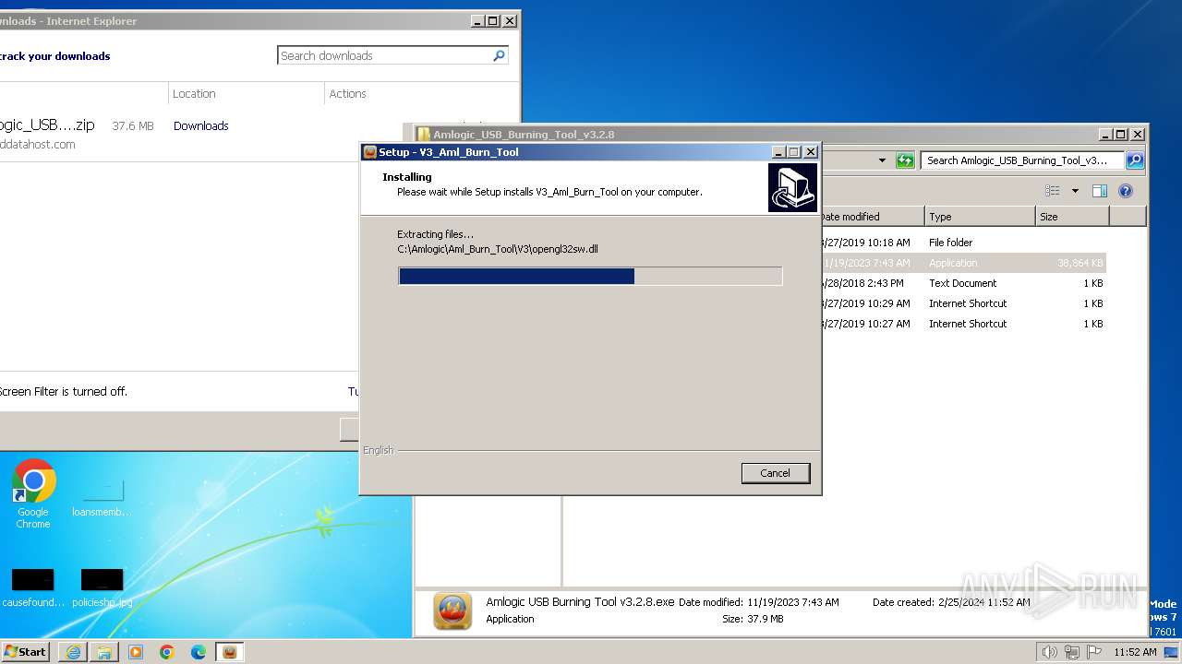Open Google Chrome desktop shortcut
The height and width of the screenshot is (664, 1182).
[33, 493]
